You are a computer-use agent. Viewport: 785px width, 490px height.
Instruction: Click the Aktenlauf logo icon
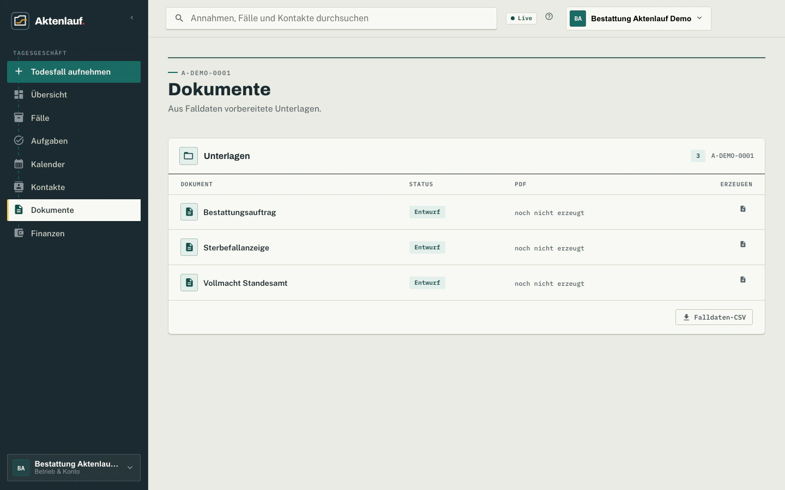20,21
